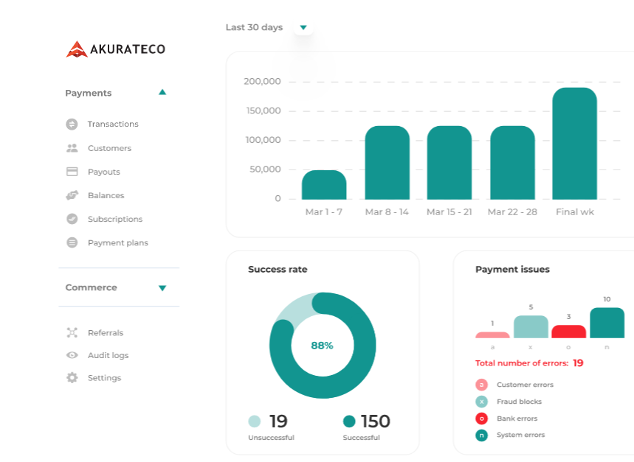Click the Subscriptions checkmark icon

[x=72, y=219]
